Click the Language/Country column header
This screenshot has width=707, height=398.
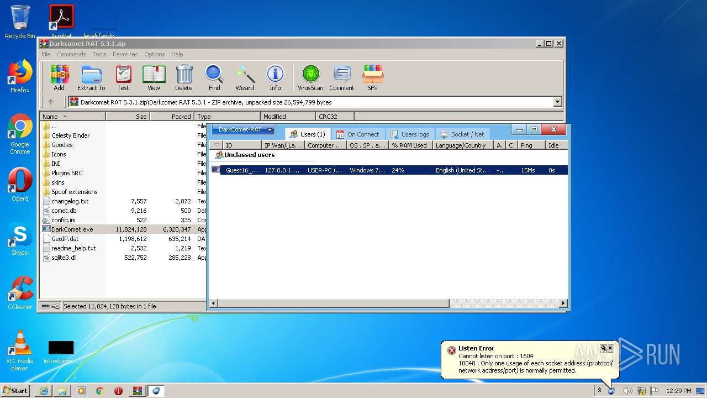click(462, 145)
